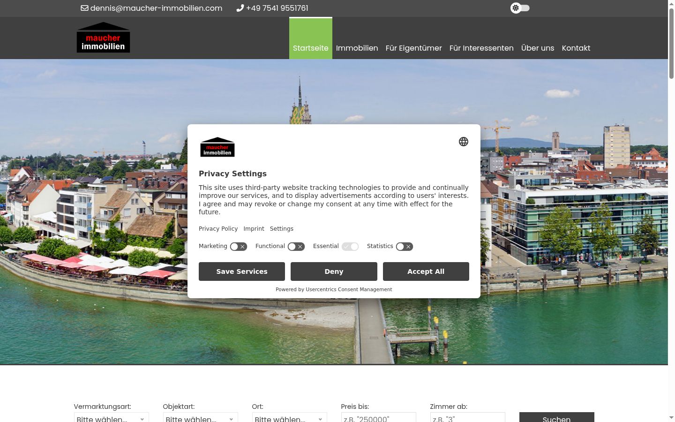Enable the Statistics consent toggle
This screenshot has height=422, width=675.
click(x=404, y=247)
